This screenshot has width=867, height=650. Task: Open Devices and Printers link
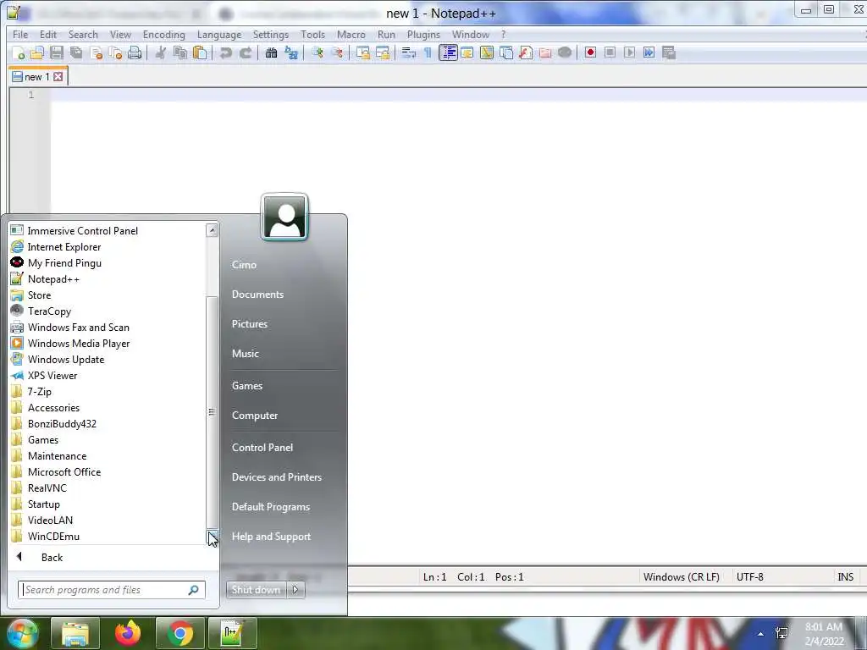(277, 477)
